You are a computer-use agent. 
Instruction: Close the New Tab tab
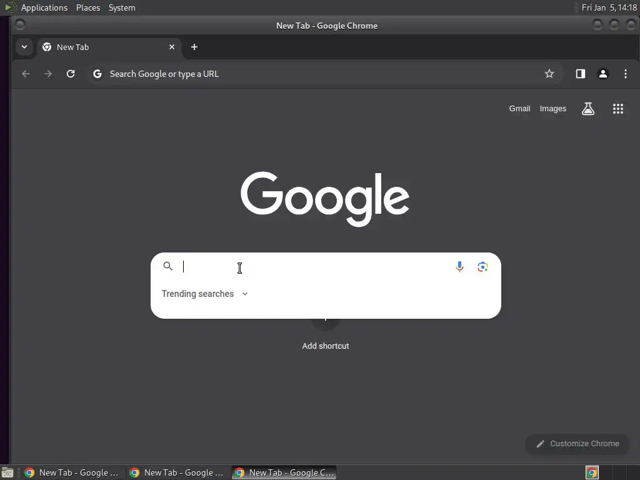[x=172, y=47]
